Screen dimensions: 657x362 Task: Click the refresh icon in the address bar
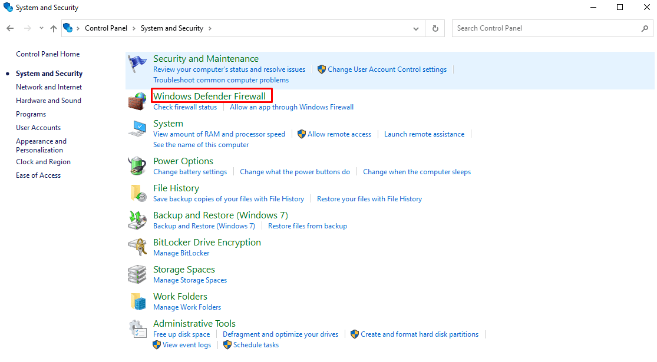[434, 28]
